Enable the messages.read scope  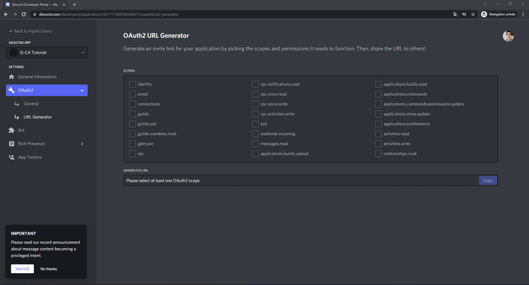255,143
